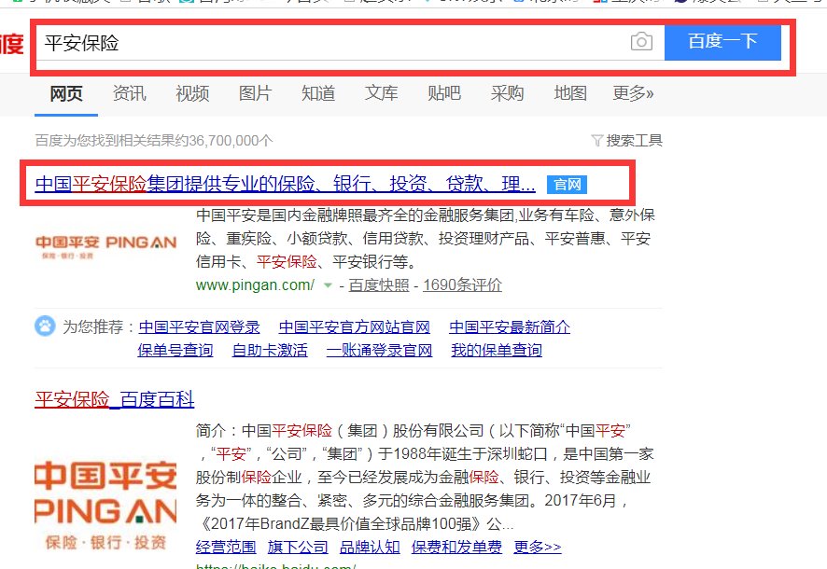Image resolution: width=827 pixels, height=569 pixels.
Task: Open the 资讯 tab
Action: tap(130, 93)
